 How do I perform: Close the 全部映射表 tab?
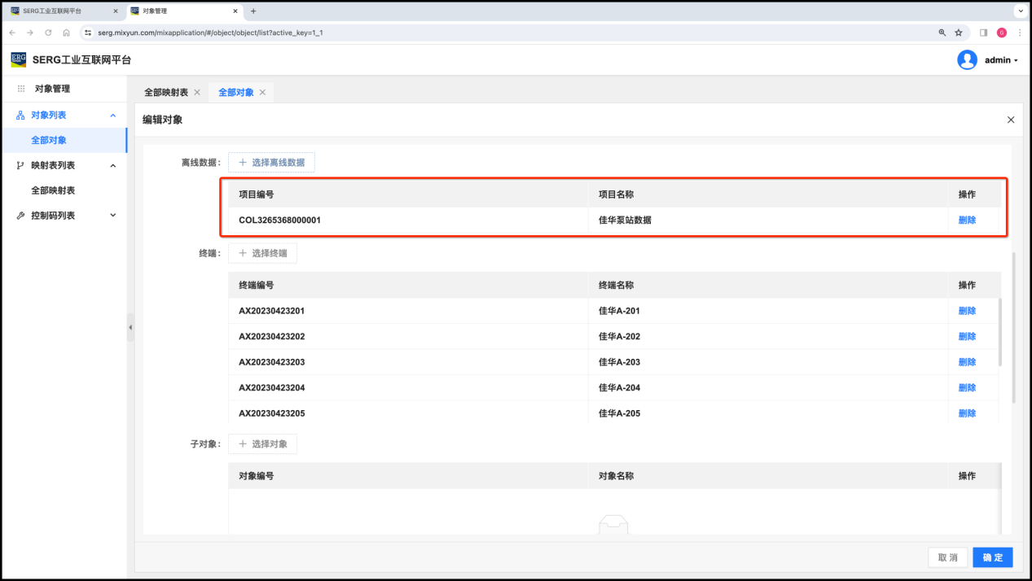click(197, 93)
